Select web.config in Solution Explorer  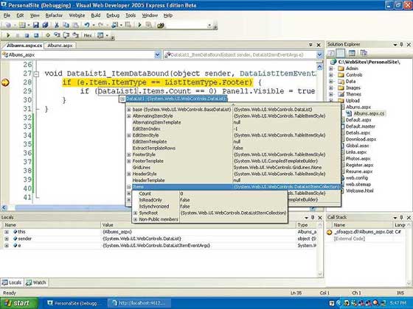tap(357, 178)
